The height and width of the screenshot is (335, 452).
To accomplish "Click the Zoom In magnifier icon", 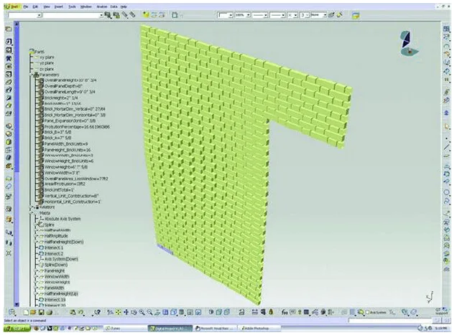I will click(x=142, y=312).
